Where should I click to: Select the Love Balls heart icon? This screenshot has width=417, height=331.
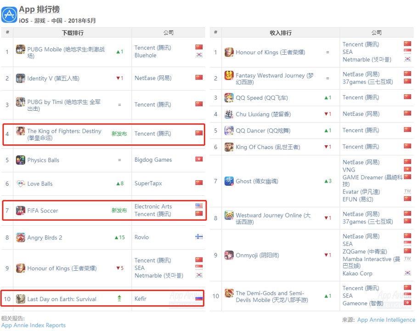pos(21,183)
